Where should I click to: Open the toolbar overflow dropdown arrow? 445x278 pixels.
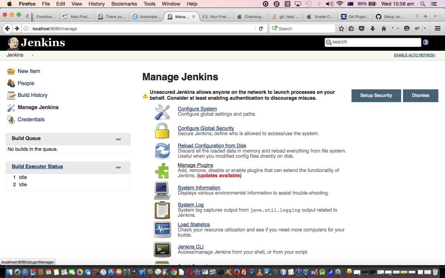(425, 28)
